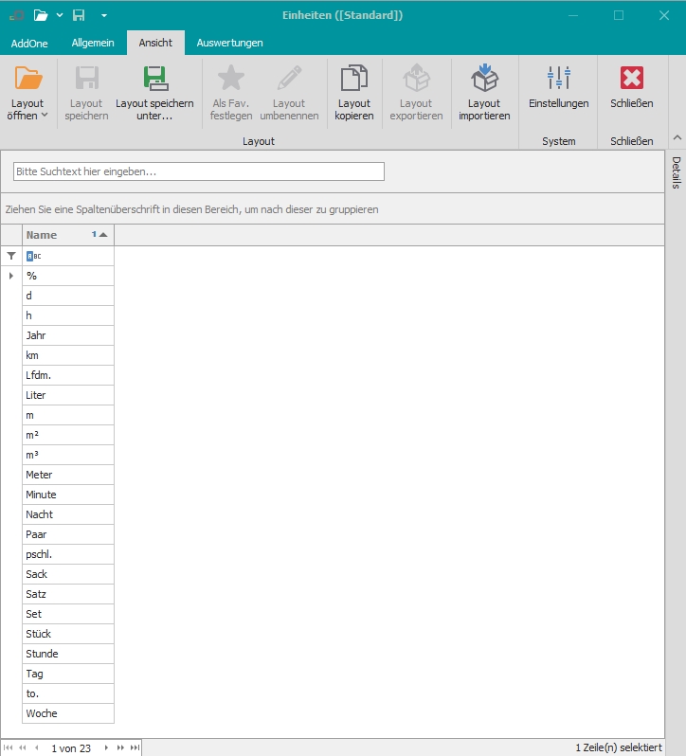
Task: Expand the quick access toolbar dropdown arrow
Action: [104, 15]
